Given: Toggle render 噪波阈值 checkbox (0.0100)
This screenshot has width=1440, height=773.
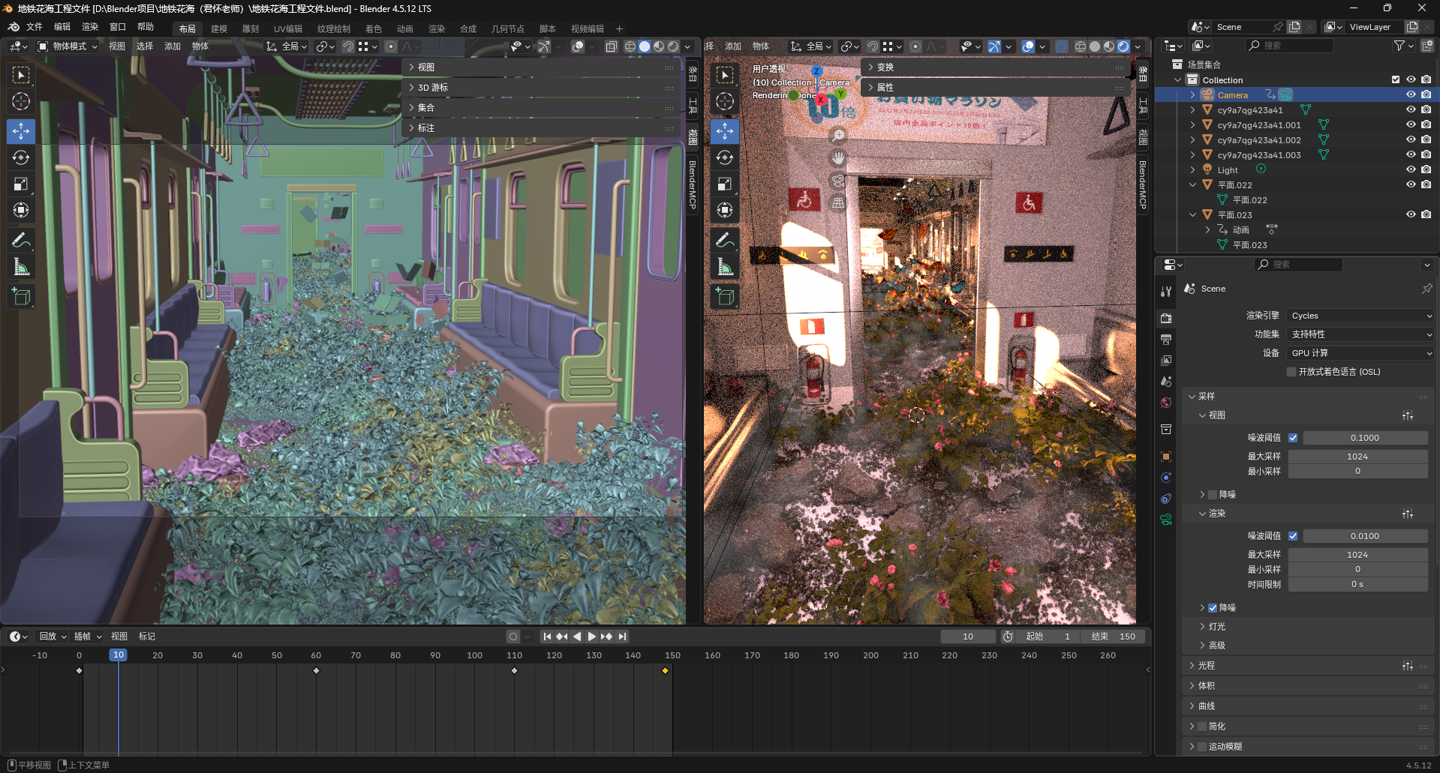Looking at the screenshot, I should click(x=1293, y=536).
